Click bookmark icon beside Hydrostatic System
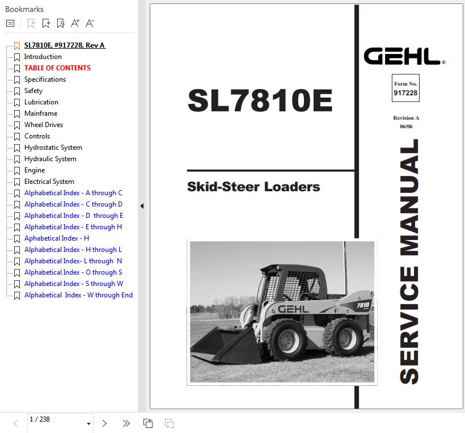The image size is (465, 433). click(x=17, y=148)
